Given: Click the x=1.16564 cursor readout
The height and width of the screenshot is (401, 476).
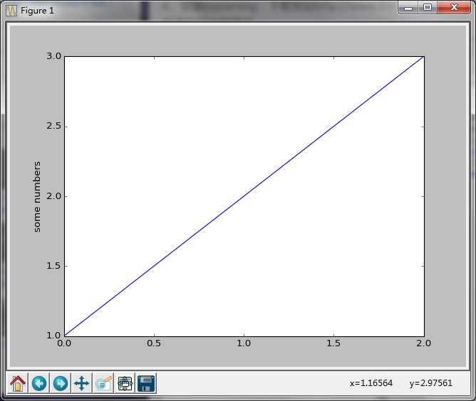Looking at the screenshot, I should 371,383.
